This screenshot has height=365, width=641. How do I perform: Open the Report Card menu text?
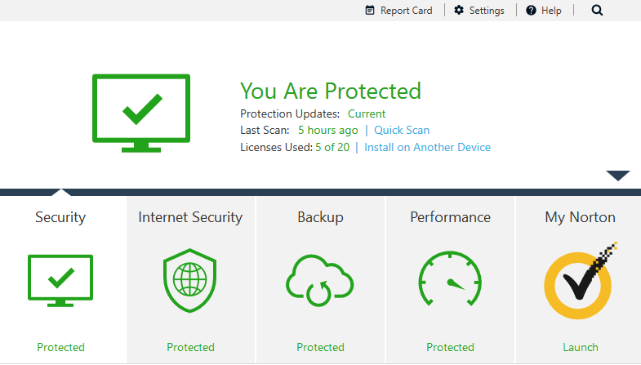coord(406,11)
